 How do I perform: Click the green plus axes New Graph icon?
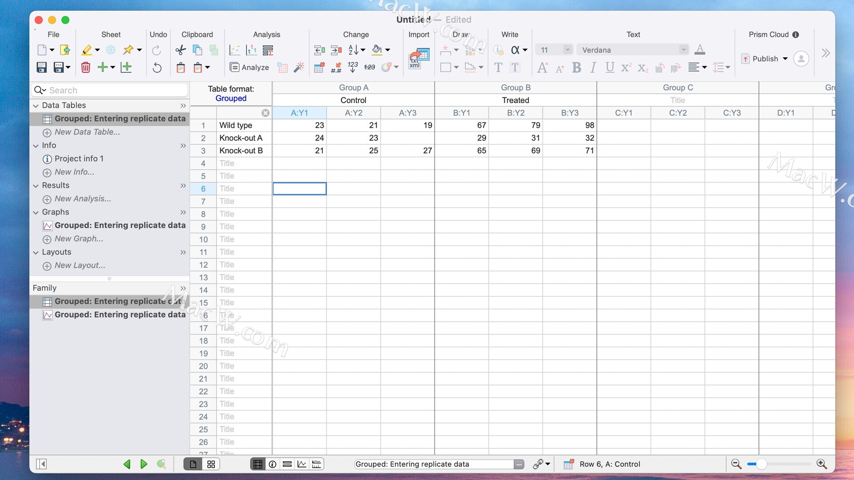click(126, 68)
